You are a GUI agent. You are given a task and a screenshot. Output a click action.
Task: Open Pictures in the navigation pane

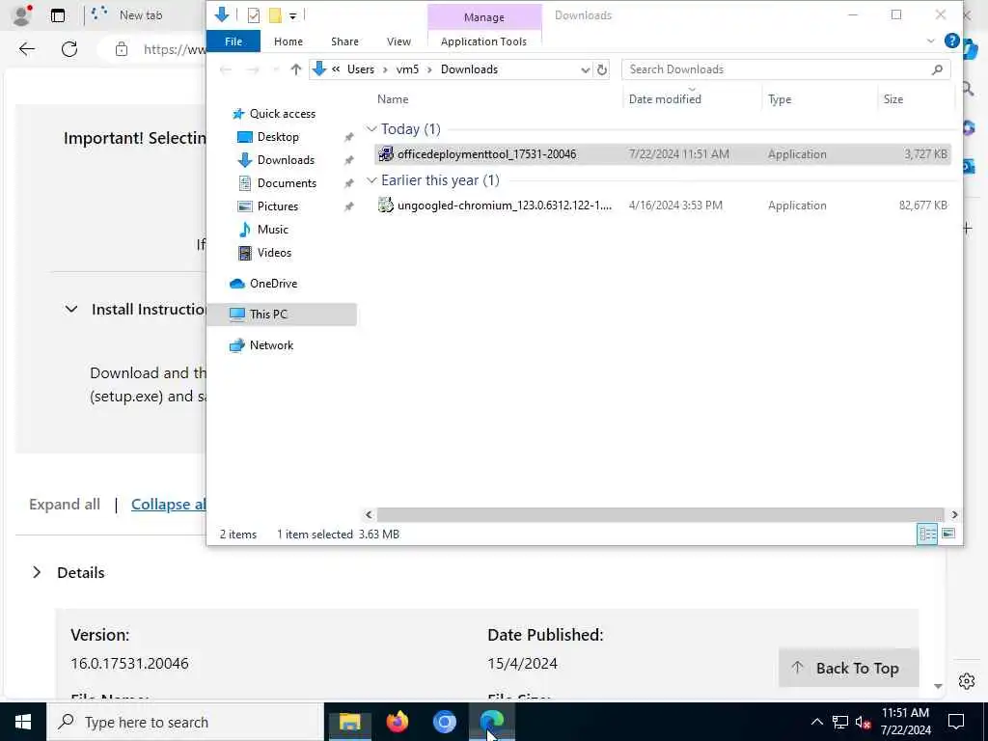277,206
